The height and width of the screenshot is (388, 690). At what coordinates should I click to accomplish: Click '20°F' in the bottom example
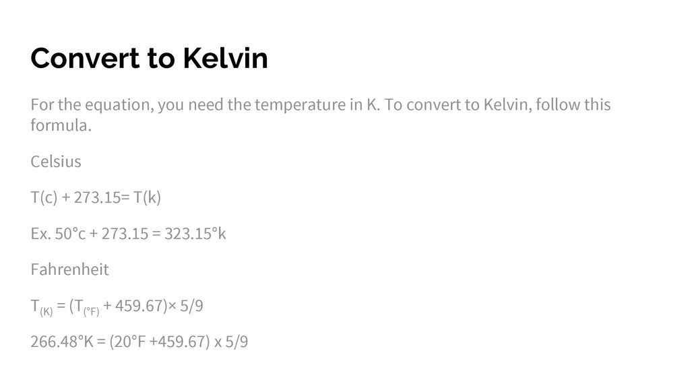(130, 342)
